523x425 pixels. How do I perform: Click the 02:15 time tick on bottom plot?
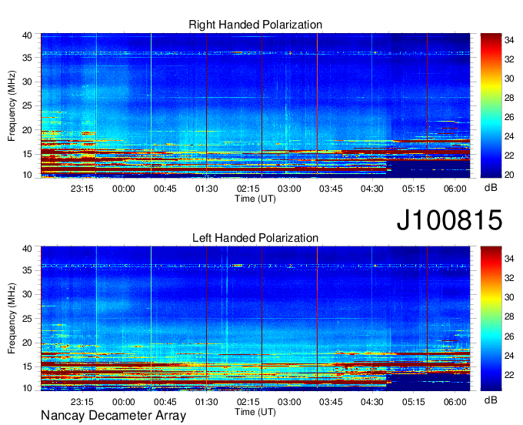click(x=248, y=402)
